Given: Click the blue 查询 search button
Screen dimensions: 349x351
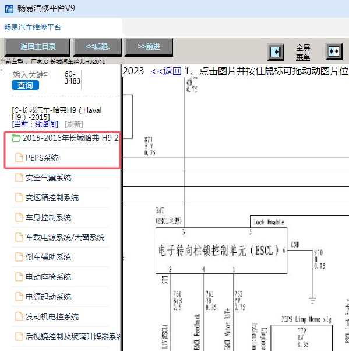Looking at the screenshot, I should click(x=25, y=85).
